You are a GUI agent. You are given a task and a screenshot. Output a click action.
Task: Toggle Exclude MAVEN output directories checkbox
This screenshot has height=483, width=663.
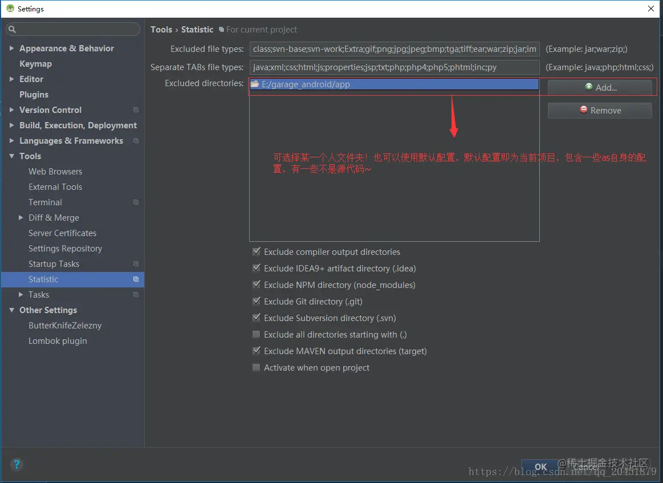pos(256,351)
